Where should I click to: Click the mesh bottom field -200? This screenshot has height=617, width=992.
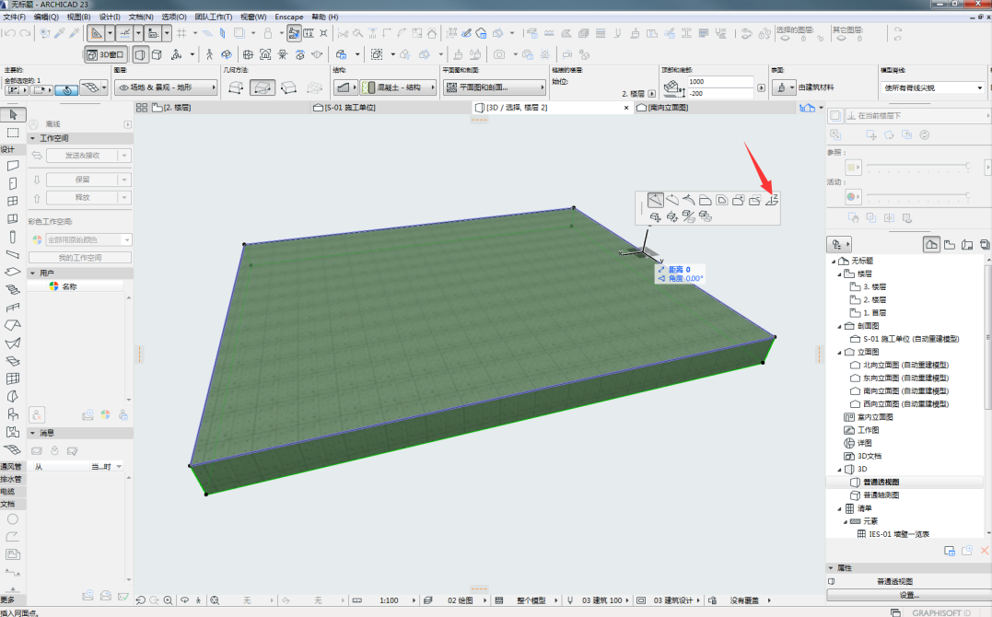pos(720,93)
